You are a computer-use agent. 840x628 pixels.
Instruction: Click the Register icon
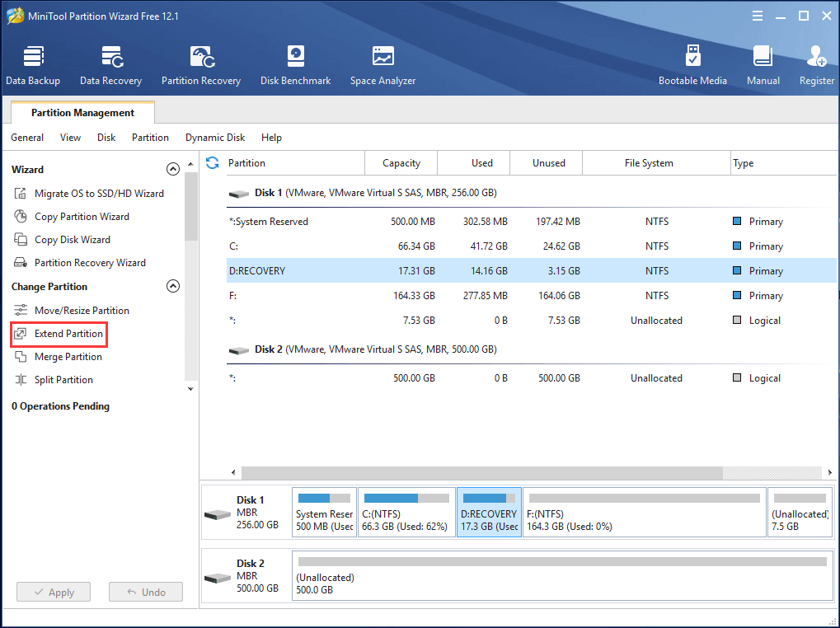point(816,57)
